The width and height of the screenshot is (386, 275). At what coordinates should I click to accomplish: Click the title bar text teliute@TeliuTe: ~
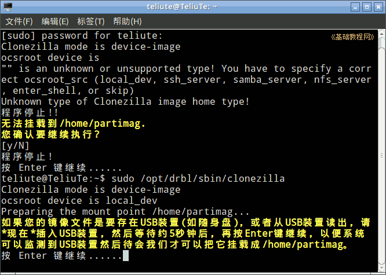click(x=182, y=6)
